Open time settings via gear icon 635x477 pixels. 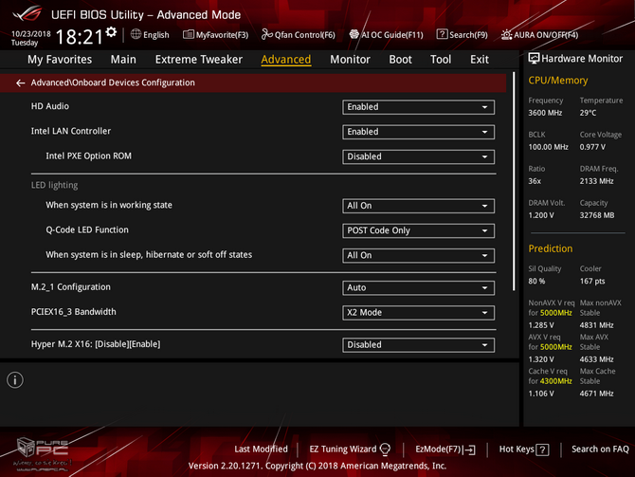(x=111, y=32)
